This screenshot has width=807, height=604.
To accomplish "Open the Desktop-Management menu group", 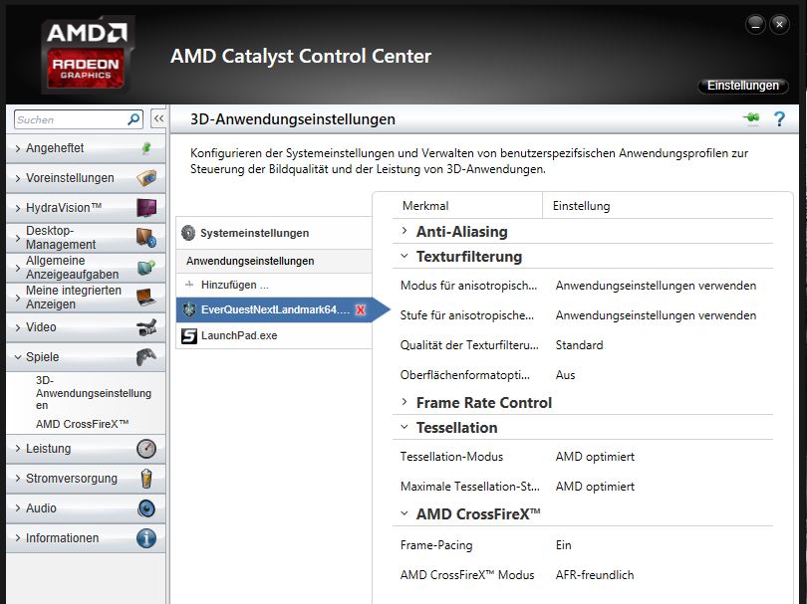I will pos(86,238).
